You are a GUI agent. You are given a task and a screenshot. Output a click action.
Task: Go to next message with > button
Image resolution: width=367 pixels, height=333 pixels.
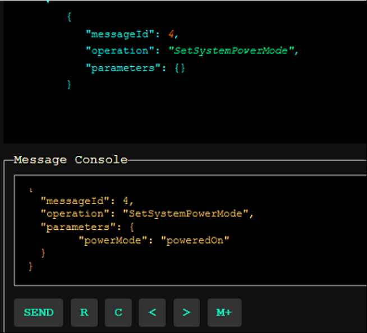(186, 312)
